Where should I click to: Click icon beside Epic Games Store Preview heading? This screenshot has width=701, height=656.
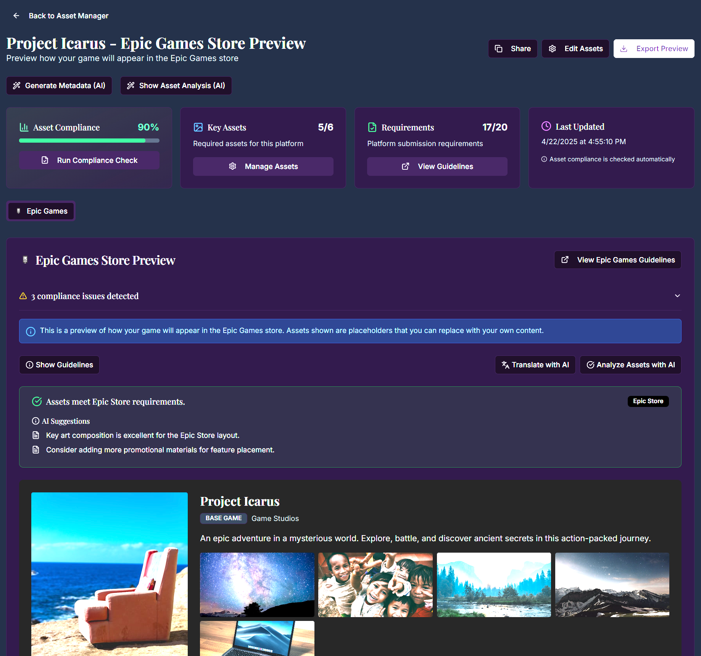pos(25,260)
